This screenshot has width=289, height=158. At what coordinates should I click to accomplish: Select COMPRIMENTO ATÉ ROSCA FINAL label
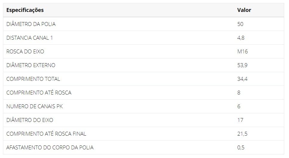(46, 134)
